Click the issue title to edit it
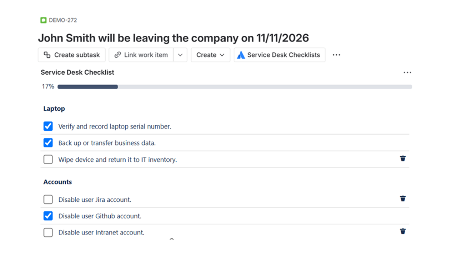The width and height of the screenshot is (457, 257). [174, 38]
